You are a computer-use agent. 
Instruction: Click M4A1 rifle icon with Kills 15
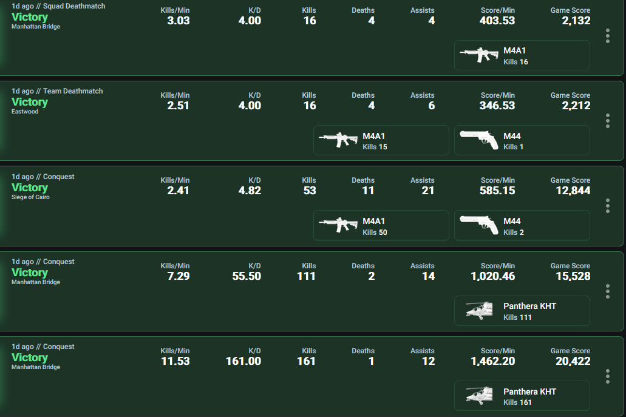[338, 140]
